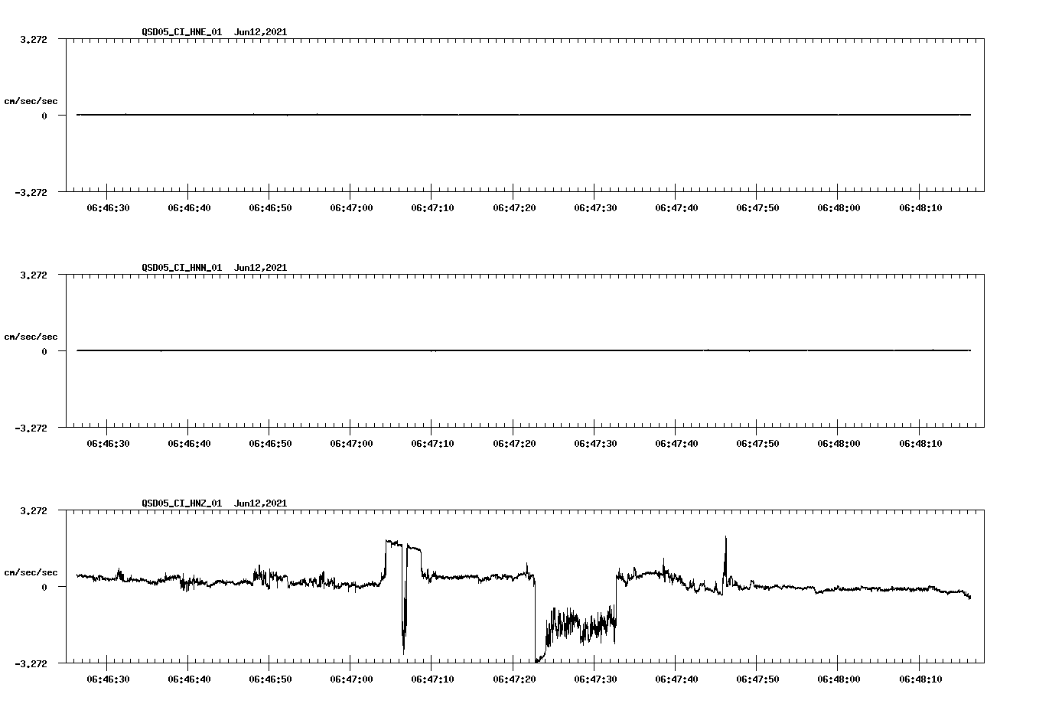This screenshot has width=1039, height=707.
Task: Click the 3.272 upper limit of HNN plot
Action: 34,275
